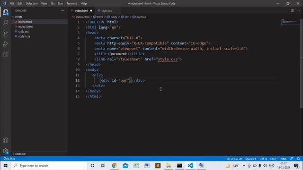This screenshot has height=170, width=303.
Task: Open the Help menu
Action: [x=84, y=3]
